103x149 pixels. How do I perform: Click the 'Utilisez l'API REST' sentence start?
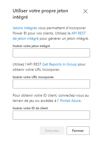[27, 64]
